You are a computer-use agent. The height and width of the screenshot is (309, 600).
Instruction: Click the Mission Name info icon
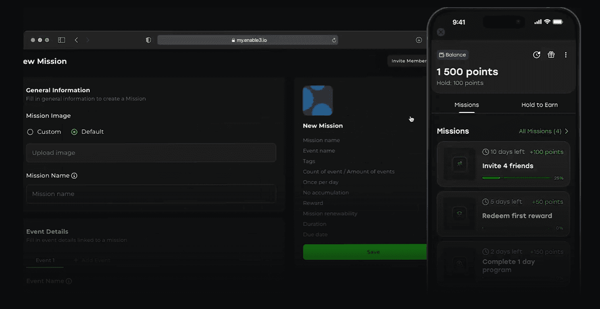[74, 176]
